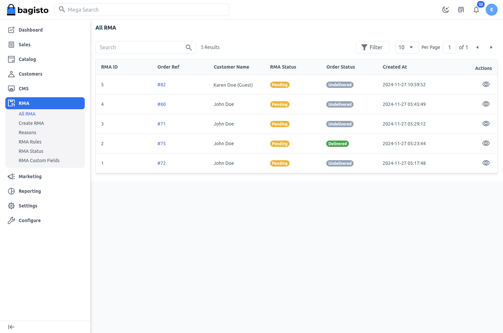Image resolution: width=503 pixels, height=333 pixels.
Task: Open Create RMA submenu item
Action: (31, 123)
